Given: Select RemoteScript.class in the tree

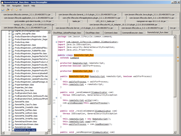Looking at the screenshot, I should tap(23, 127).
